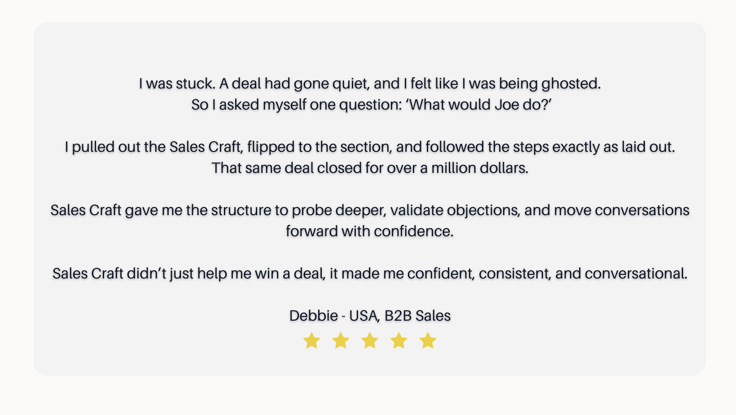Click the word "ghosted" in the first line
The height and width of the screenshot is (415, 736).
[570, 84]
